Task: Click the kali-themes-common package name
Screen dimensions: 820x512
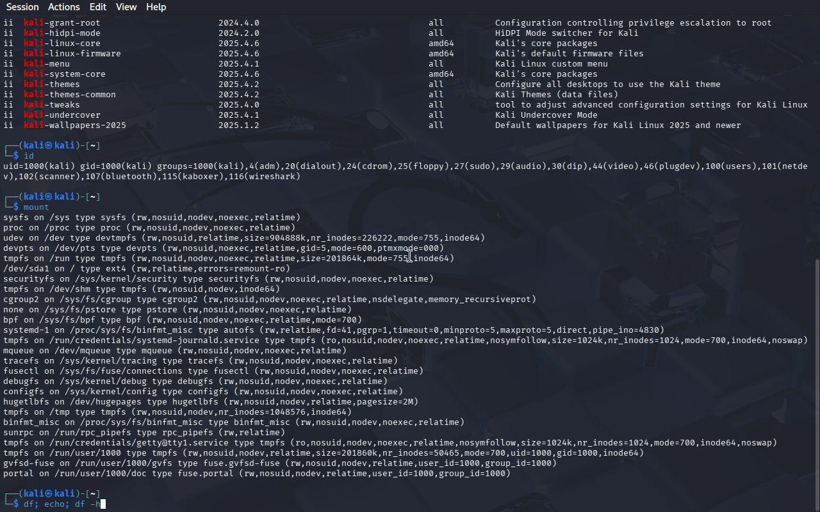Action: coord(70,95)
